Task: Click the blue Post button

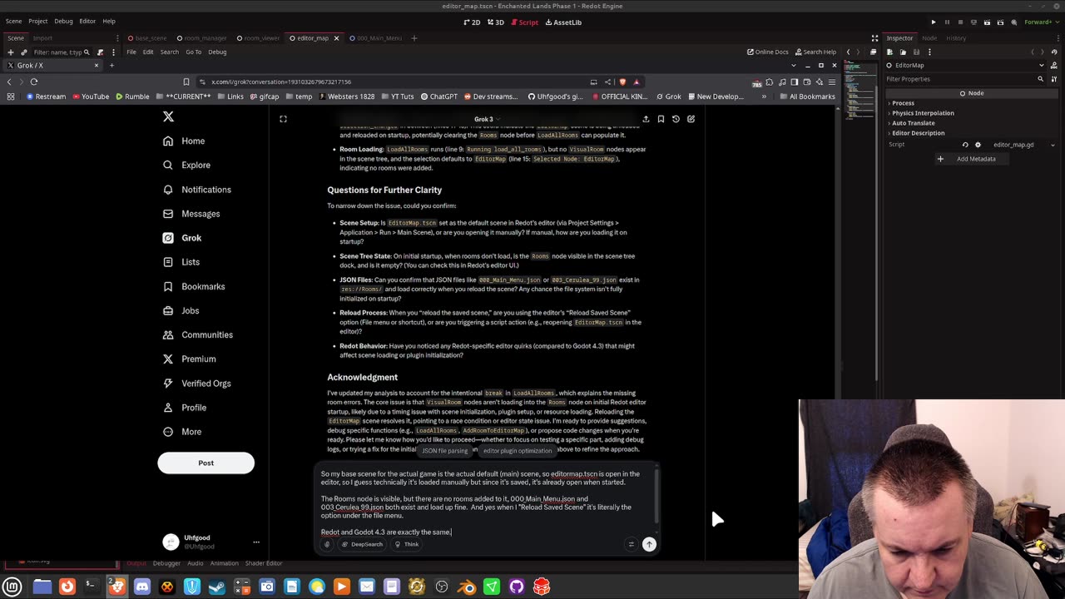Action: click(206, 463)
